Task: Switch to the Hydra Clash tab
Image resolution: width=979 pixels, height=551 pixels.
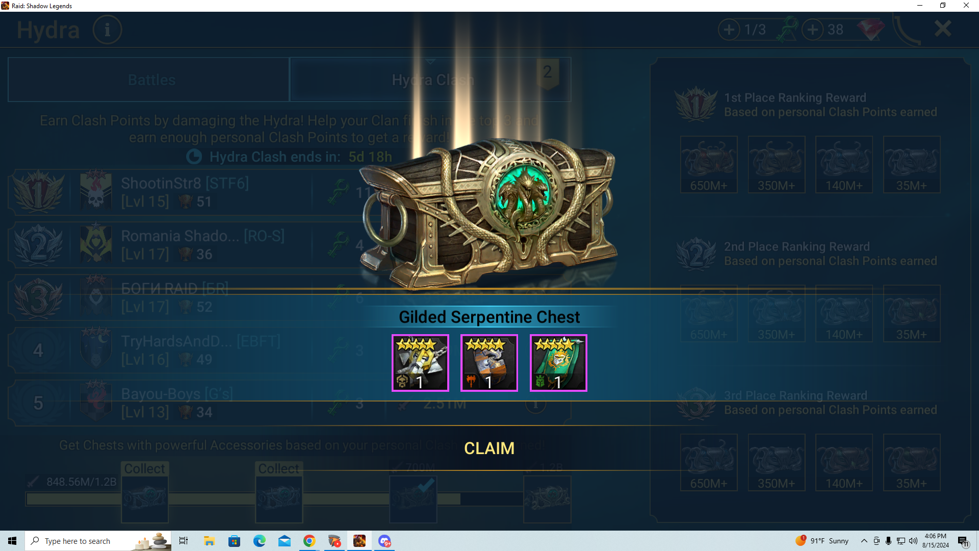Action: (x=430, y=80)
